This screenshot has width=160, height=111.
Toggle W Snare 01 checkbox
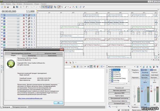click(x=110, y=74)
